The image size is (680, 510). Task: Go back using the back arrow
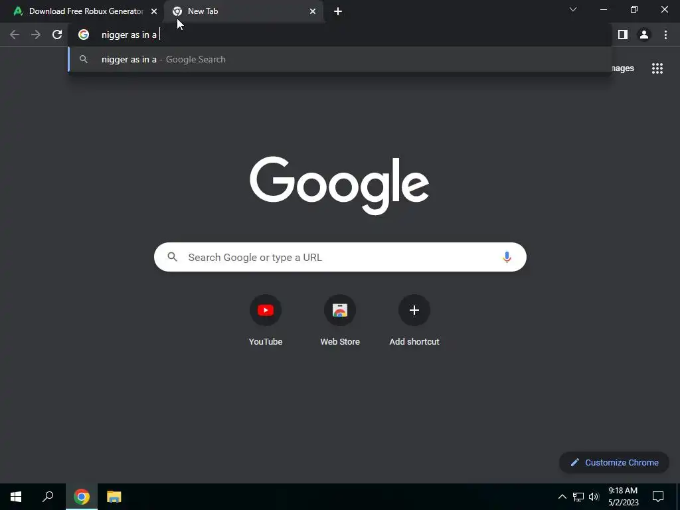point(15,35)
